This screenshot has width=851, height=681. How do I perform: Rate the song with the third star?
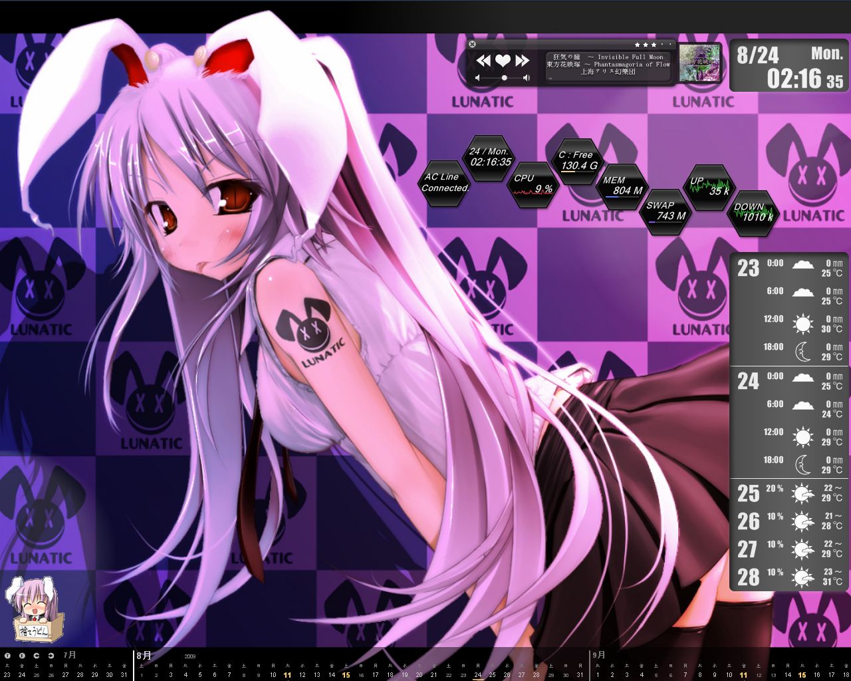pyautogui.click(x=654, y=45)
